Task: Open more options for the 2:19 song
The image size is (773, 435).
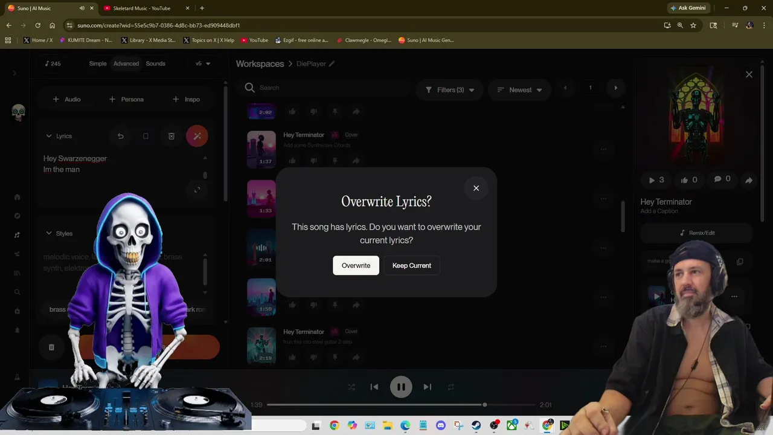Action: click(x=603, y=346)
